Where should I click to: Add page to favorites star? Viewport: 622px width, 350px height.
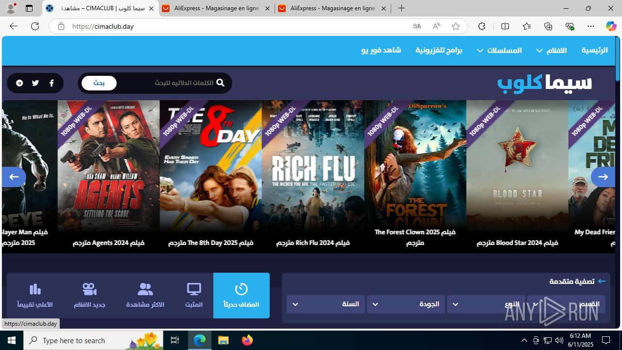[455, 26]
